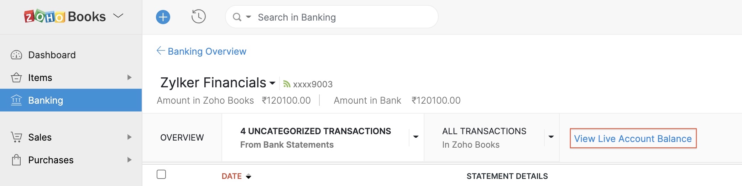Click View Live Account Balance link
Viewport: 742px width, 186px height.
633,138
